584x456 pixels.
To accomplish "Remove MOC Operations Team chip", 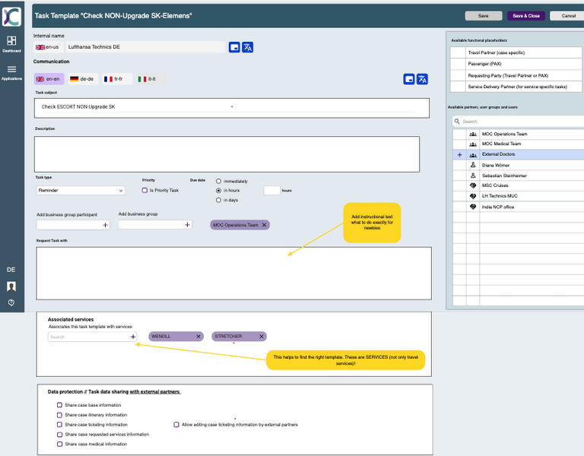I will click(x=264, y=225).
